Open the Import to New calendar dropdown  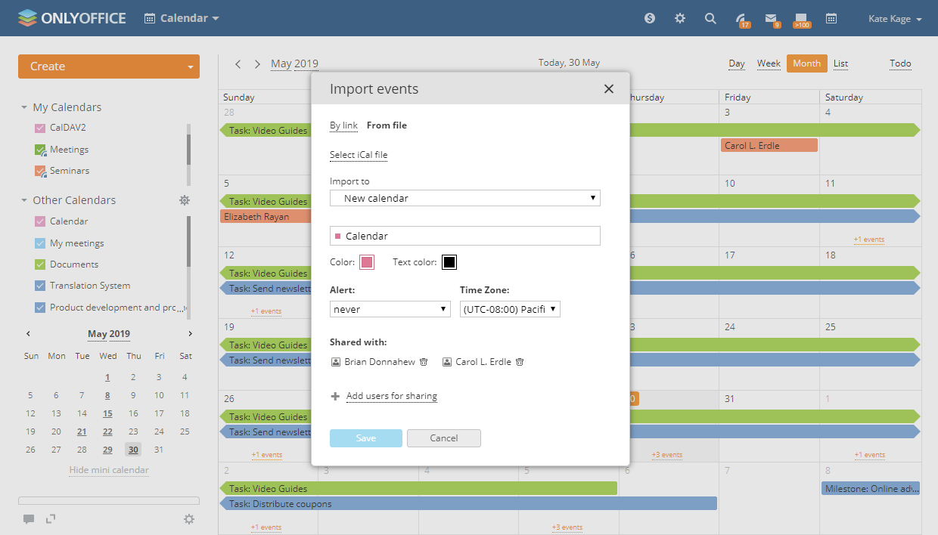pos(464,198)
